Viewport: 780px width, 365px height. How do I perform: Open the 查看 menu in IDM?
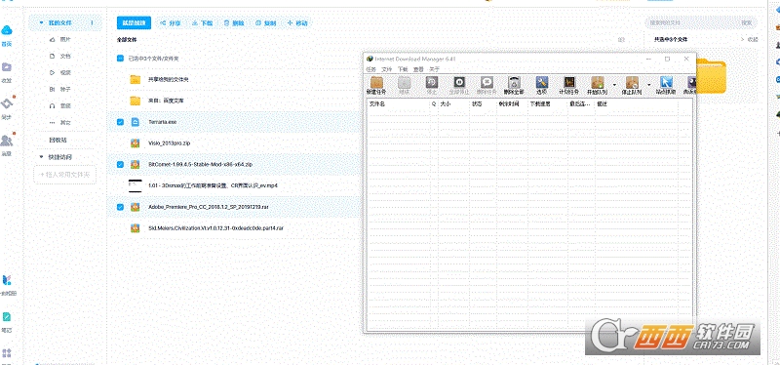(418, 69)
